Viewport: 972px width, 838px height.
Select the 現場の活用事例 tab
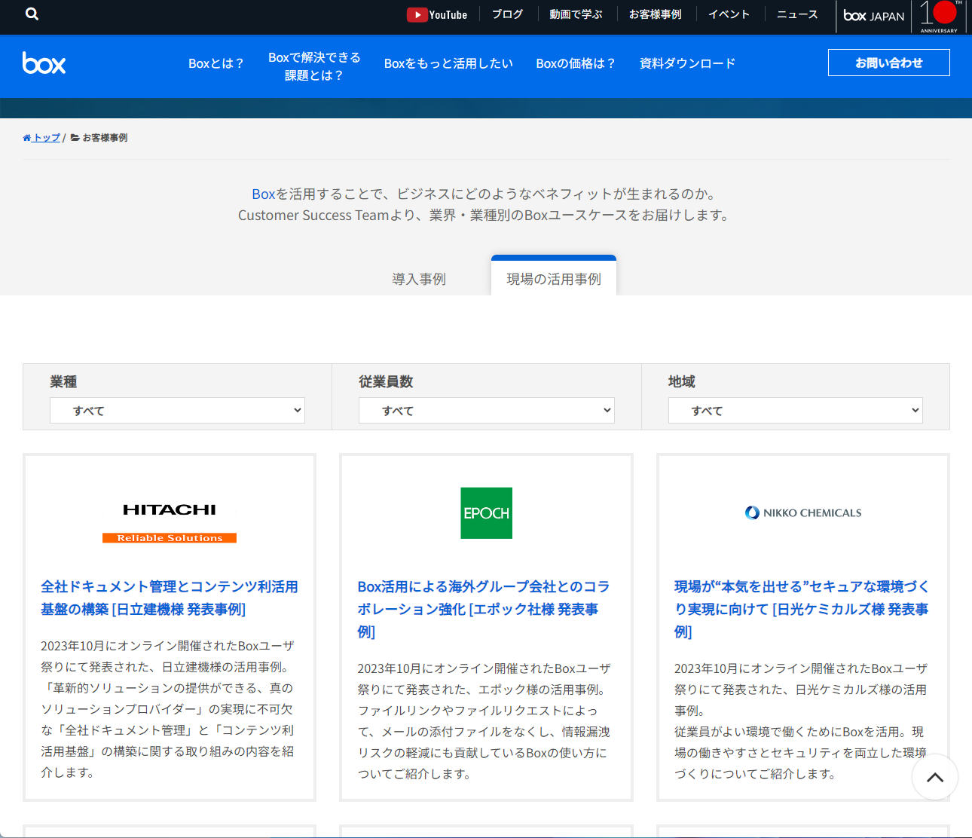coord(554,277)
